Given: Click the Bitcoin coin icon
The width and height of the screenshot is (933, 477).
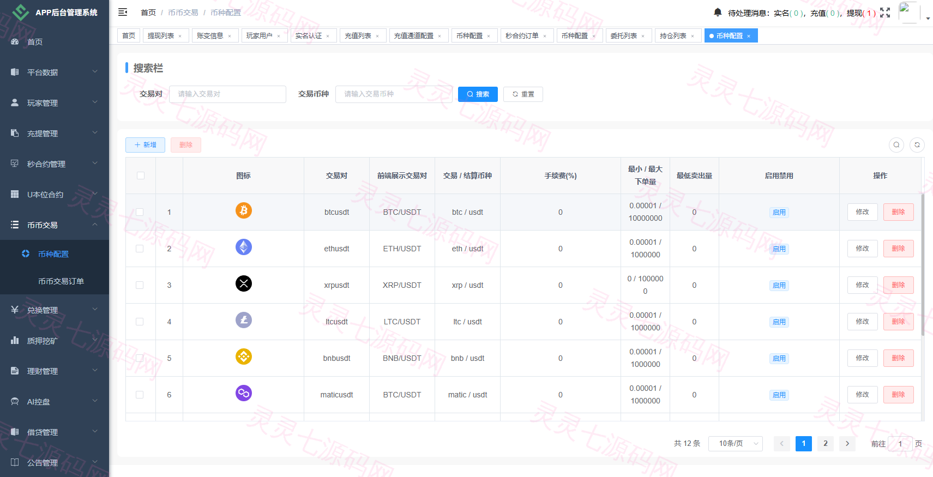Looking at the screenshot, I should pos(244,210).
